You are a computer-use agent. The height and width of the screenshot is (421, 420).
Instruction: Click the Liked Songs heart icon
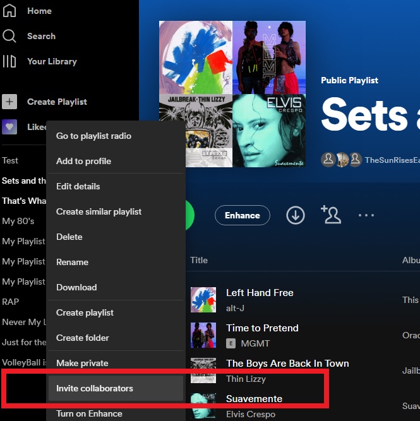pos(9,127)
